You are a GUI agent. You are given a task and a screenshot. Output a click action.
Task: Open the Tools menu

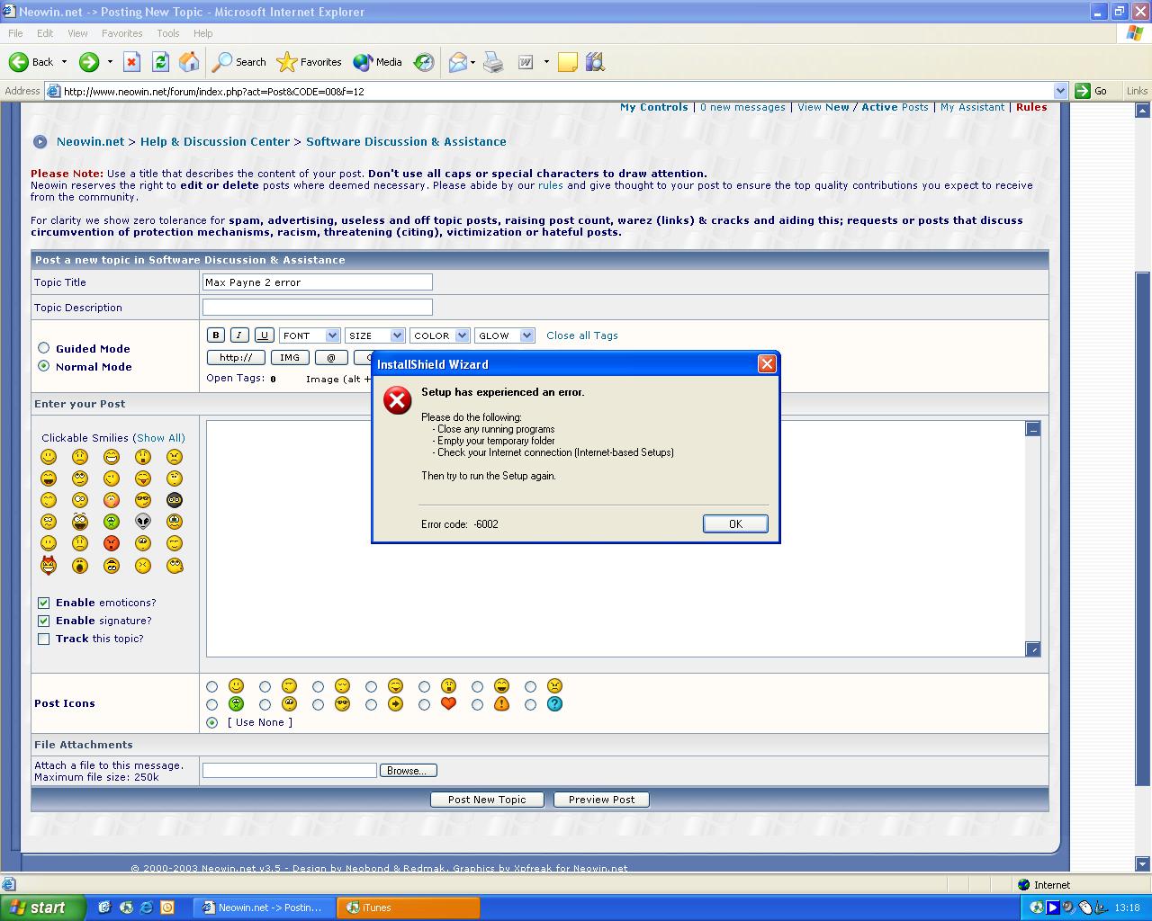coord(168,33)
